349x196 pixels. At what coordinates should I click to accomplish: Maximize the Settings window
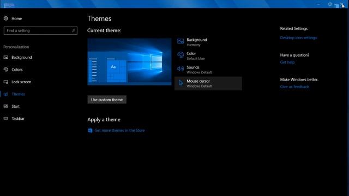[330, 4]
